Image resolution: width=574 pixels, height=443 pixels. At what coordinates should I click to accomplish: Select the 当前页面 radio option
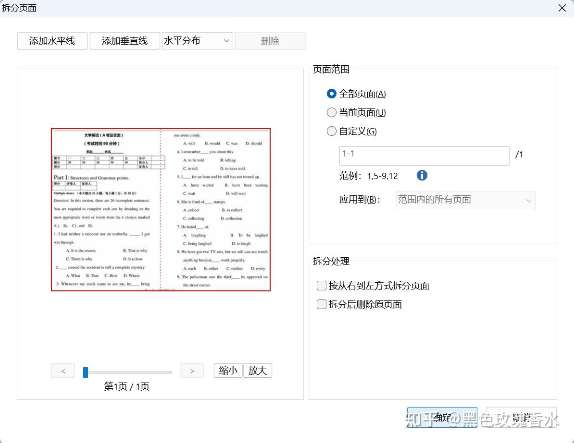coord(331,112)
